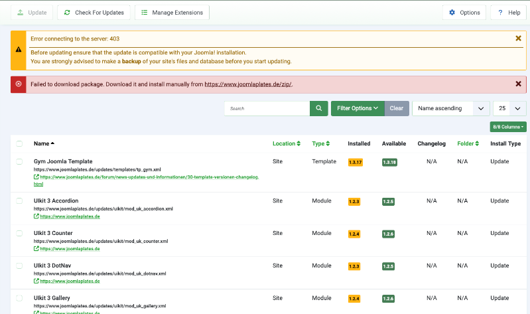Toggle the select-all checkbox in header
The width and height of the screenshot is (530, 314).
tap(19, 143)
